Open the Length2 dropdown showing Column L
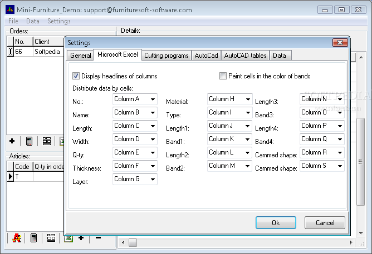This screenshot has height=254, width=372. coord(229,152)
